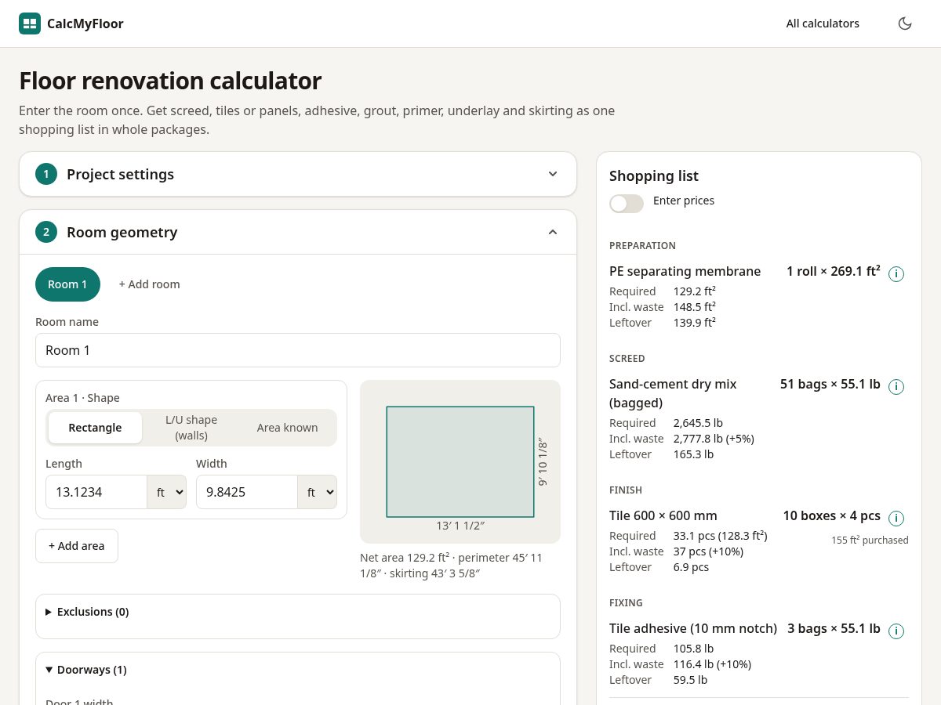Collapse Room geometry section chevron
The width and height of the screenshot is (941, 705).
coord(553,232)
